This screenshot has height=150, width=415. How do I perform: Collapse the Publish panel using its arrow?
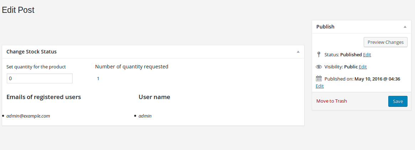(x=405, y=27)
